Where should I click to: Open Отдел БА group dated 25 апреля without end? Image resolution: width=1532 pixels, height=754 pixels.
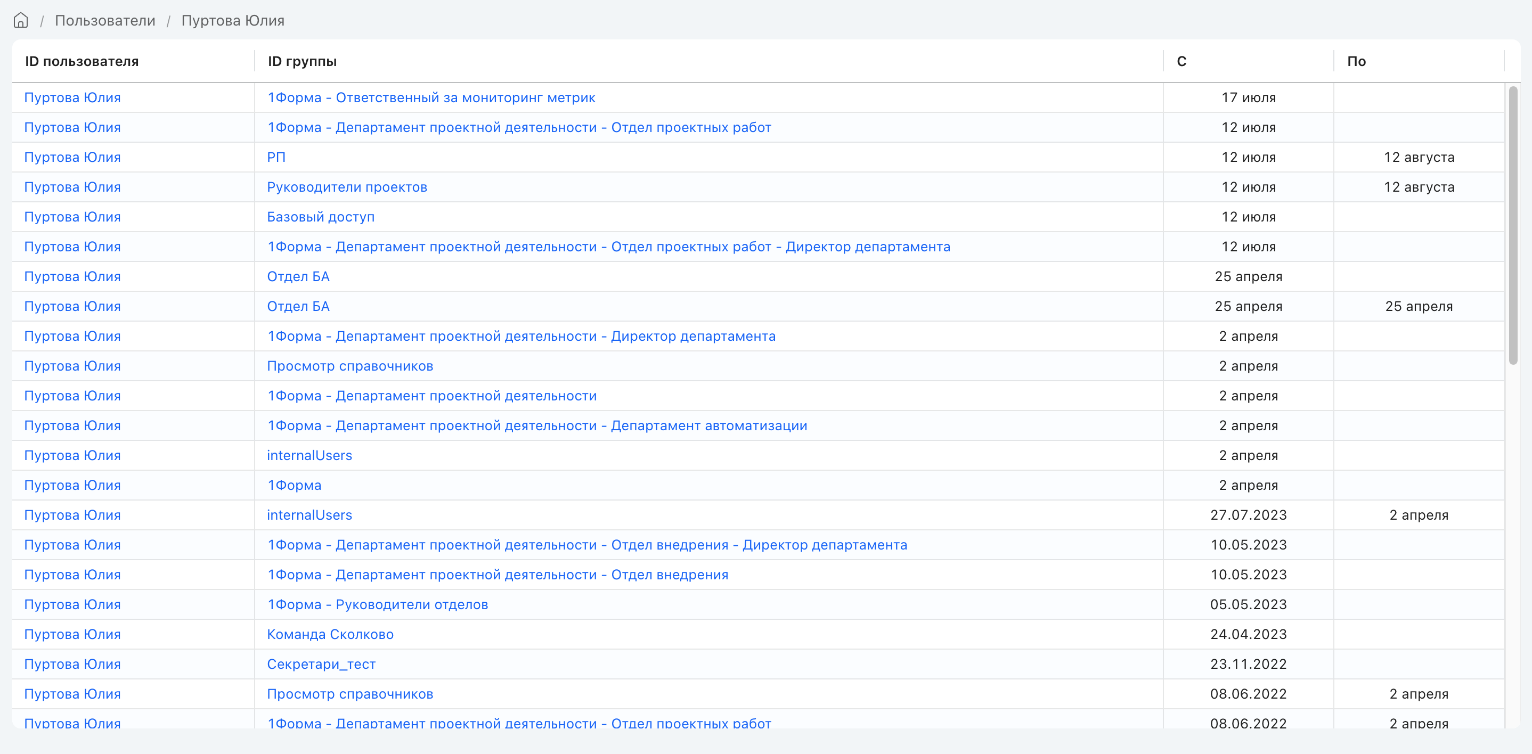[x=298, y=276]
